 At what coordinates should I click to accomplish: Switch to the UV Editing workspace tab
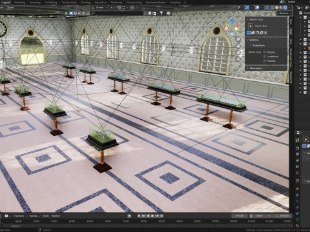[51, 3]
